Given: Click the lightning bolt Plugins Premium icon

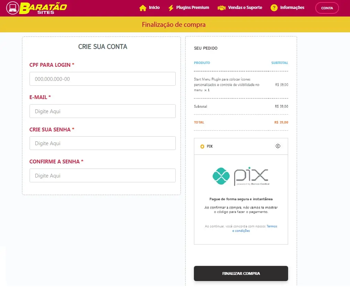Looking at the screenshot, I should [171, 8].
